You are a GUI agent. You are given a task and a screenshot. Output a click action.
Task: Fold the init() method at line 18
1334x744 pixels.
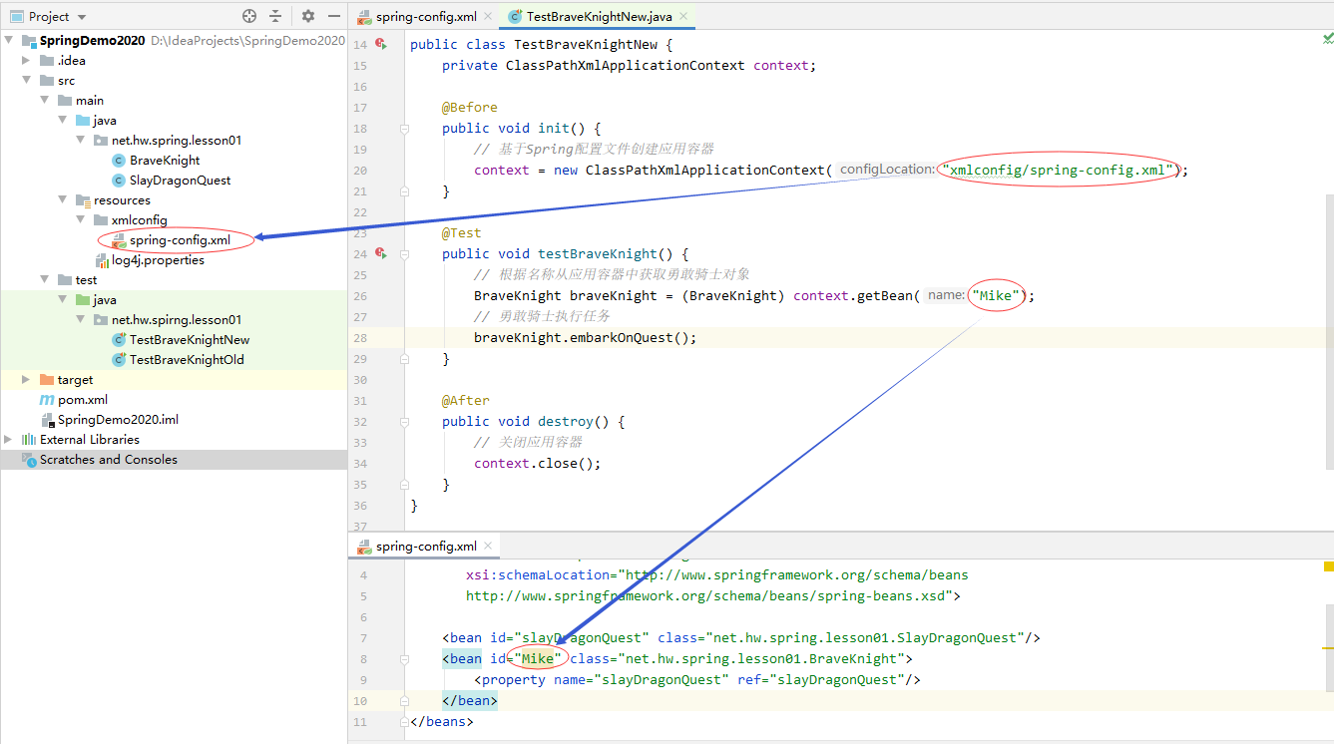pos(404,129)
